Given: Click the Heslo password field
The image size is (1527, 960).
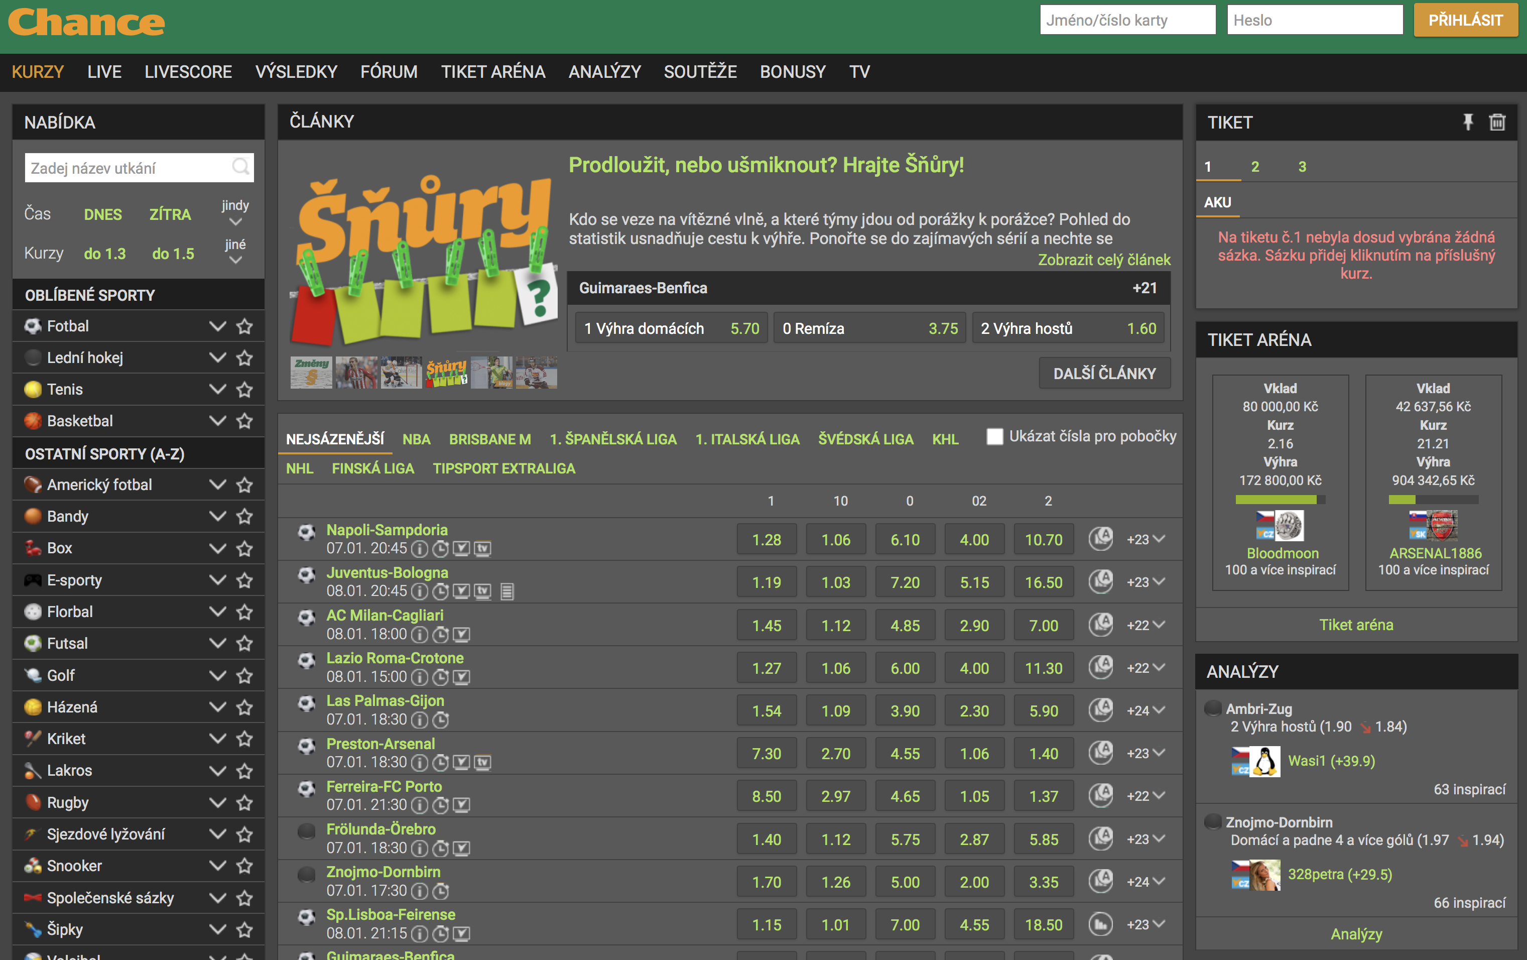Looking at the screenshot, I should pyautogui.click(x=1315, y=20).
